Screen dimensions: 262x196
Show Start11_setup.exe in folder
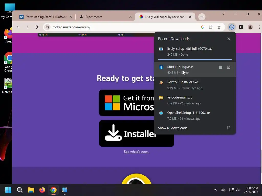click(220, 67)
